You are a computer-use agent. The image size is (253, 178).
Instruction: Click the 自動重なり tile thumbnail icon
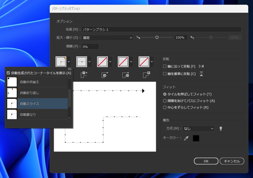[x=12, y=114]
